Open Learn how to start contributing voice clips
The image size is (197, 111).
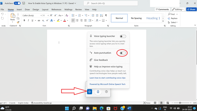pos(108,78)
